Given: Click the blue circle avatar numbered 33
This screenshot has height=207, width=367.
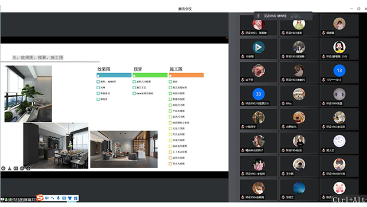Looking at the screenshot, I should [259, 94].
